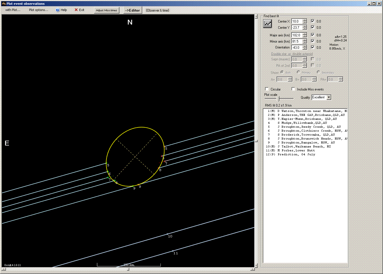Click the plot horizontal scrollbar thumb
Viewport: 383px width, 274px height.
(x=128, y=269)
